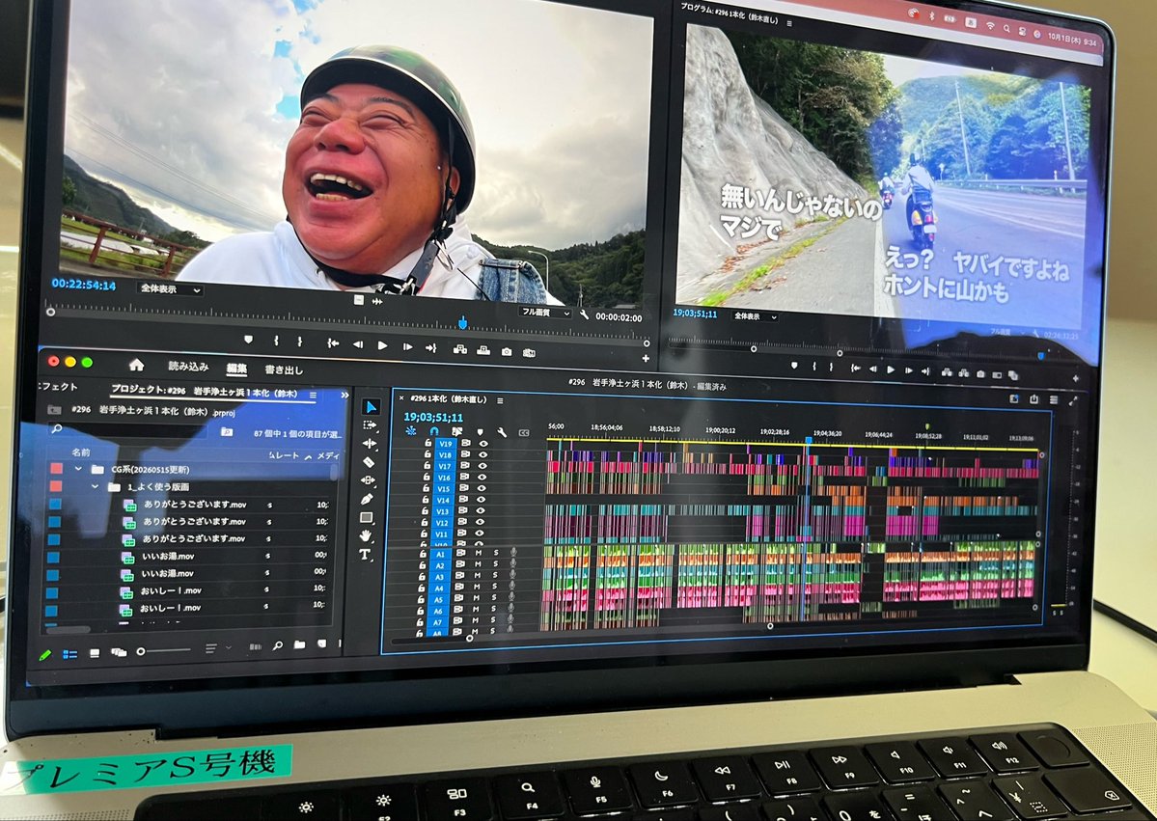Viewport: 1157px width, 821px height.
Task: Step forward one frame in source monitor
Action: (406, 346)
